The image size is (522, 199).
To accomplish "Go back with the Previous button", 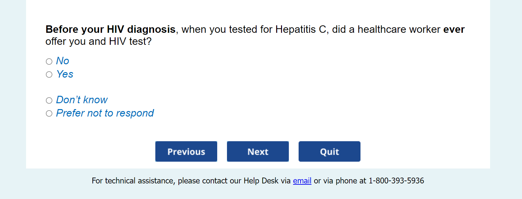I will click(186, 151).
